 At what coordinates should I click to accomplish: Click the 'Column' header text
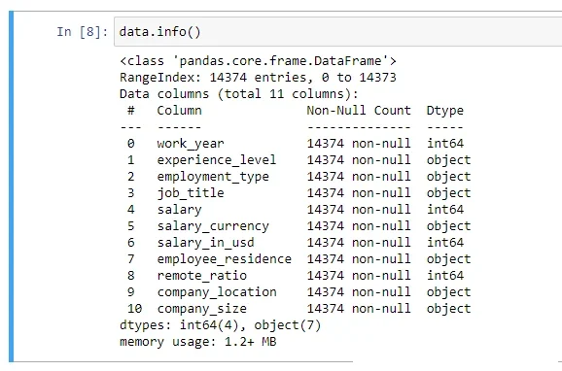tap(179, 111)
